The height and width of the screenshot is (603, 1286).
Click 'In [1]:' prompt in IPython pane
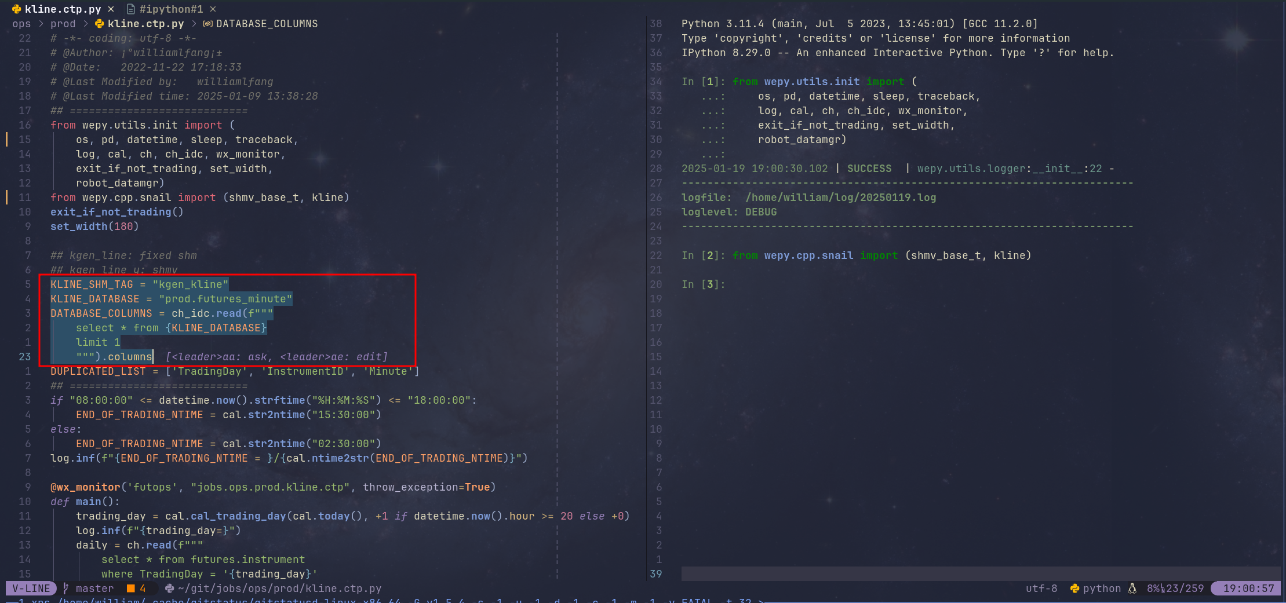click(704, 82)
